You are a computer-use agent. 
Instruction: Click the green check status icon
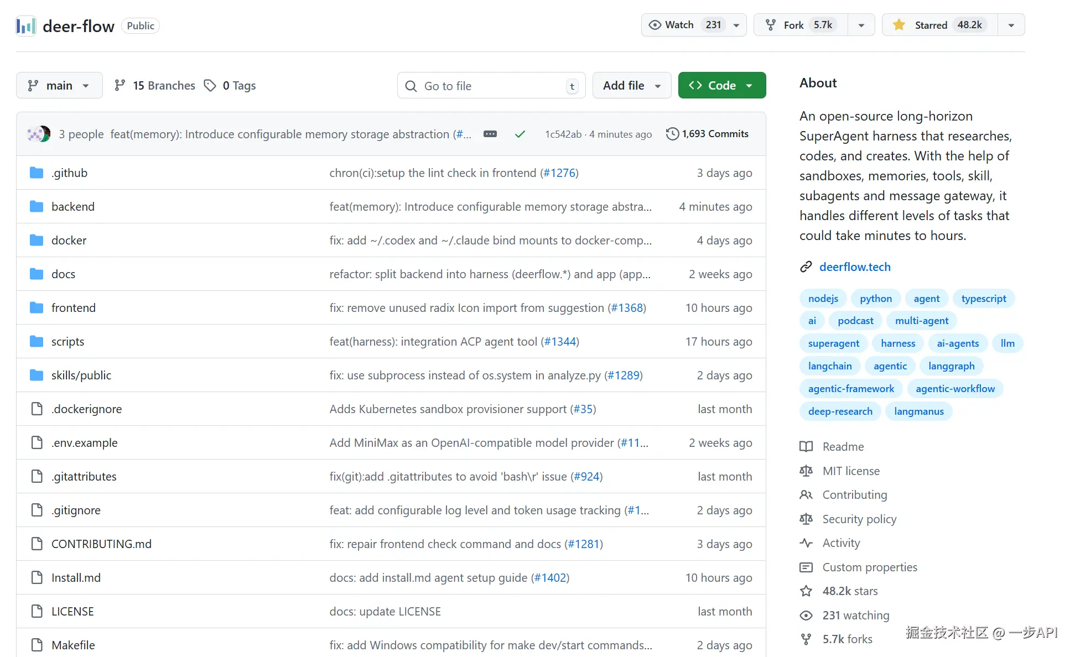520,134
